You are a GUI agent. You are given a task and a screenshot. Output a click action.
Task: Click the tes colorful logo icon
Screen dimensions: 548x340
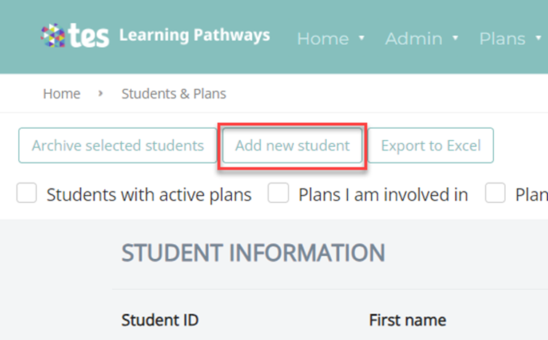(53, 36)
